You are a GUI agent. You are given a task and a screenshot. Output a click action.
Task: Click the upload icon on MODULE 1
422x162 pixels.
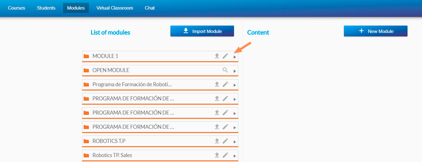pos(217,56)
